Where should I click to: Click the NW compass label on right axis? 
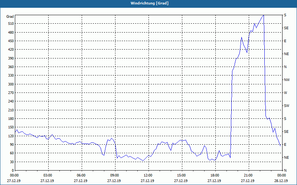pyautogui.click(x=287, y=80)
